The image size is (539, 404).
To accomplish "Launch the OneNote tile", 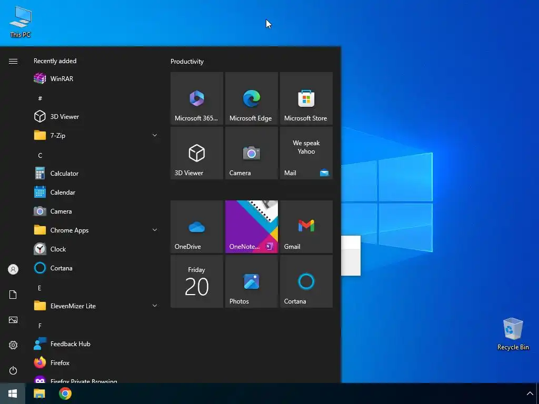I will click(x=251, y=227).
